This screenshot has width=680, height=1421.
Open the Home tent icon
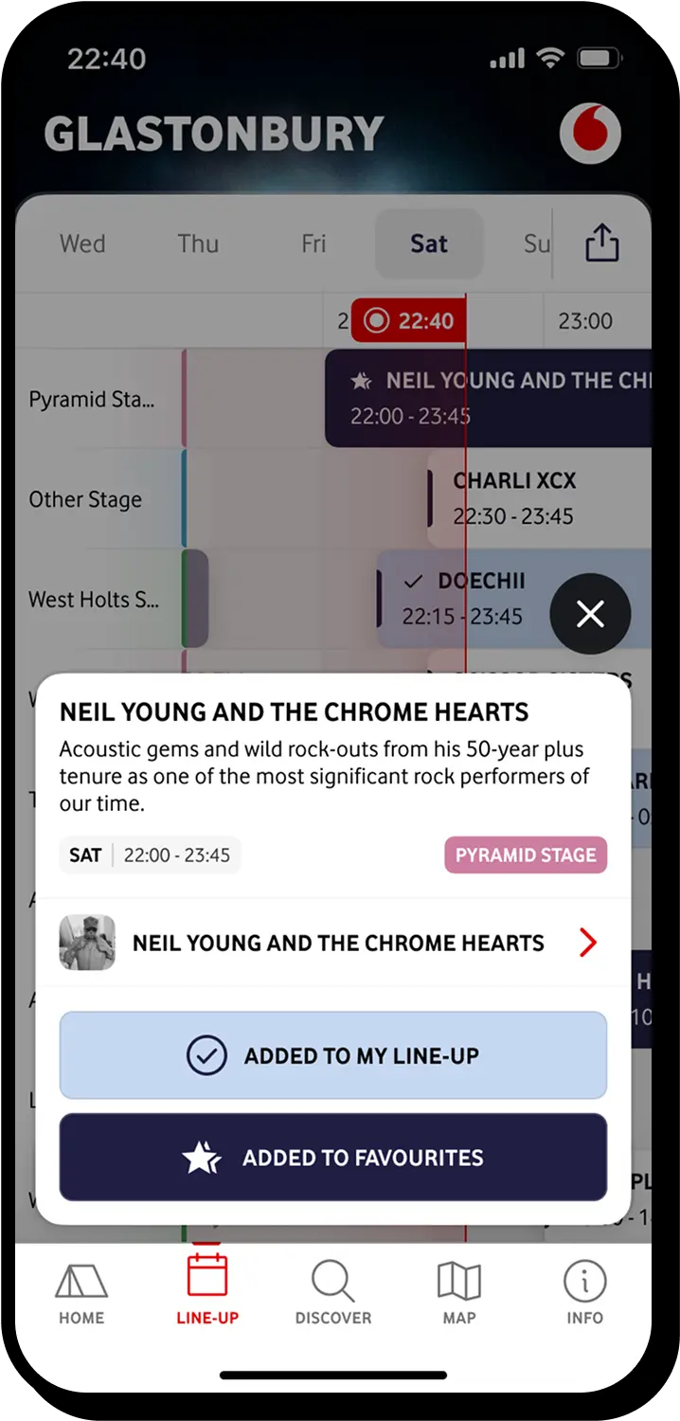[81, 1282]
